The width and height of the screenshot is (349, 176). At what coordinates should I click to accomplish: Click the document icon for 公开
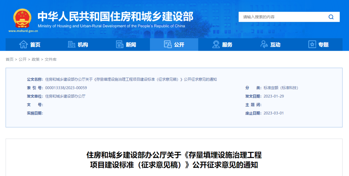click(x=167, y=45)
